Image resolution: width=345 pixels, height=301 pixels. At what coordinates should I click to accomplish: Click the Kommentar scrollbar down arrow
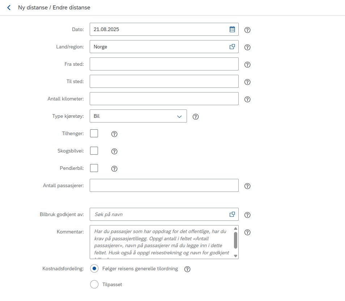235,256
